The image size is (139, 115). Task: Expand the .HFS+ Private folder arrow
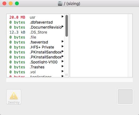pyautogui.click(x=63, y=46)
